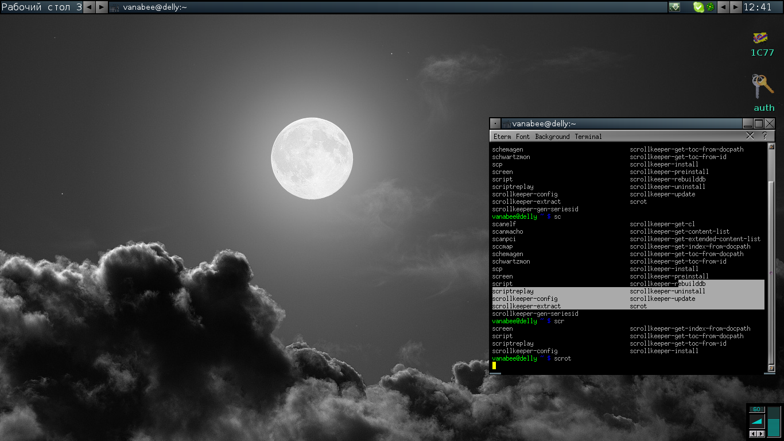Open the Font menu

[522, 137]
